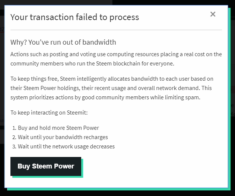
Task: Select list item 'Wait until your bandwidth recharges'
Action: [x=63, y=137]
